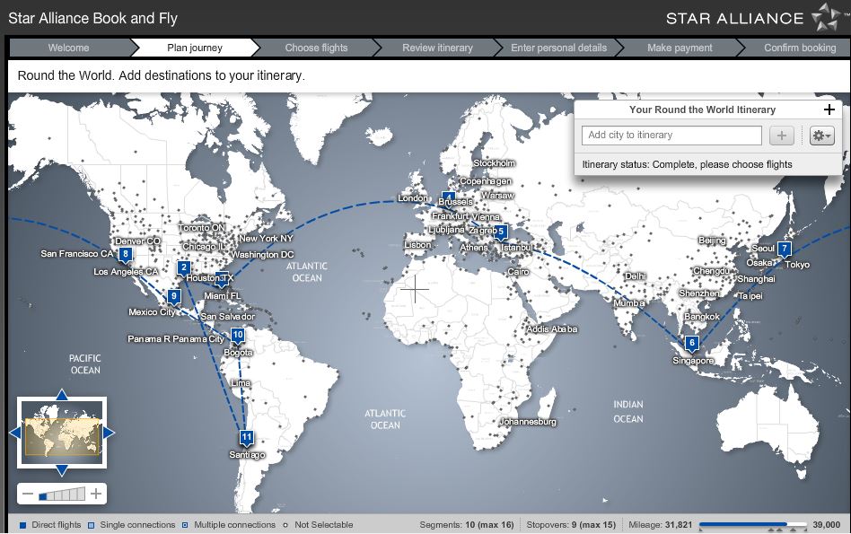Select the New York NY label
851x534 pixels.
[266, 238]
